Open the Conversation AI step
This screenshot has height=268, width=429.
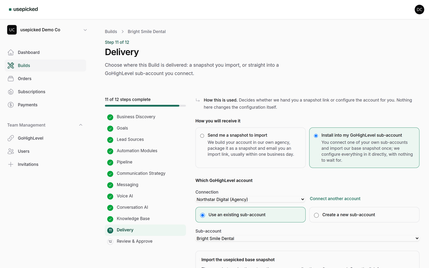145,208
